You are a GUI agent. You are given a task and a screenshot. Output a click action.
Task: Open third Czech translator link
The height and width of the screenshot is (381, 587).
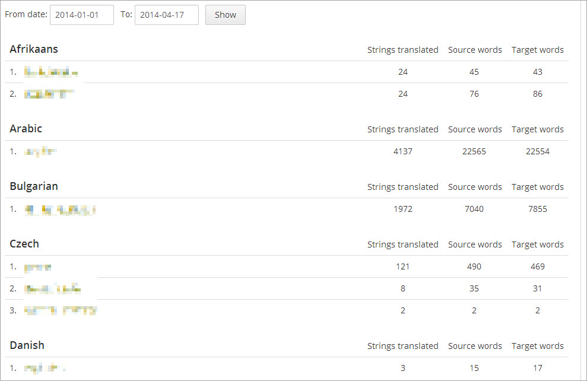(61, 310)
